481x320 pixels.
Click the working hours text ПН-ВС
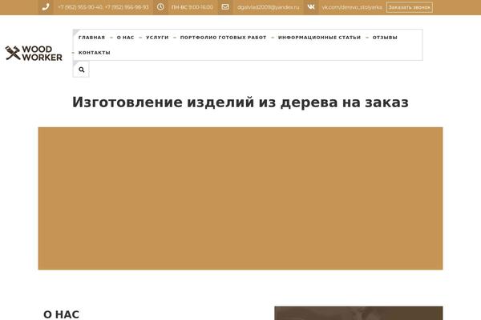coord(192,7)
